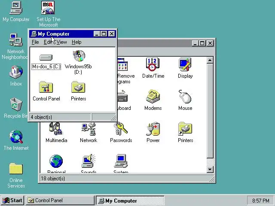Open the View menu in My Computer
This screenshot has width=275, height=206.
point(61,42)
